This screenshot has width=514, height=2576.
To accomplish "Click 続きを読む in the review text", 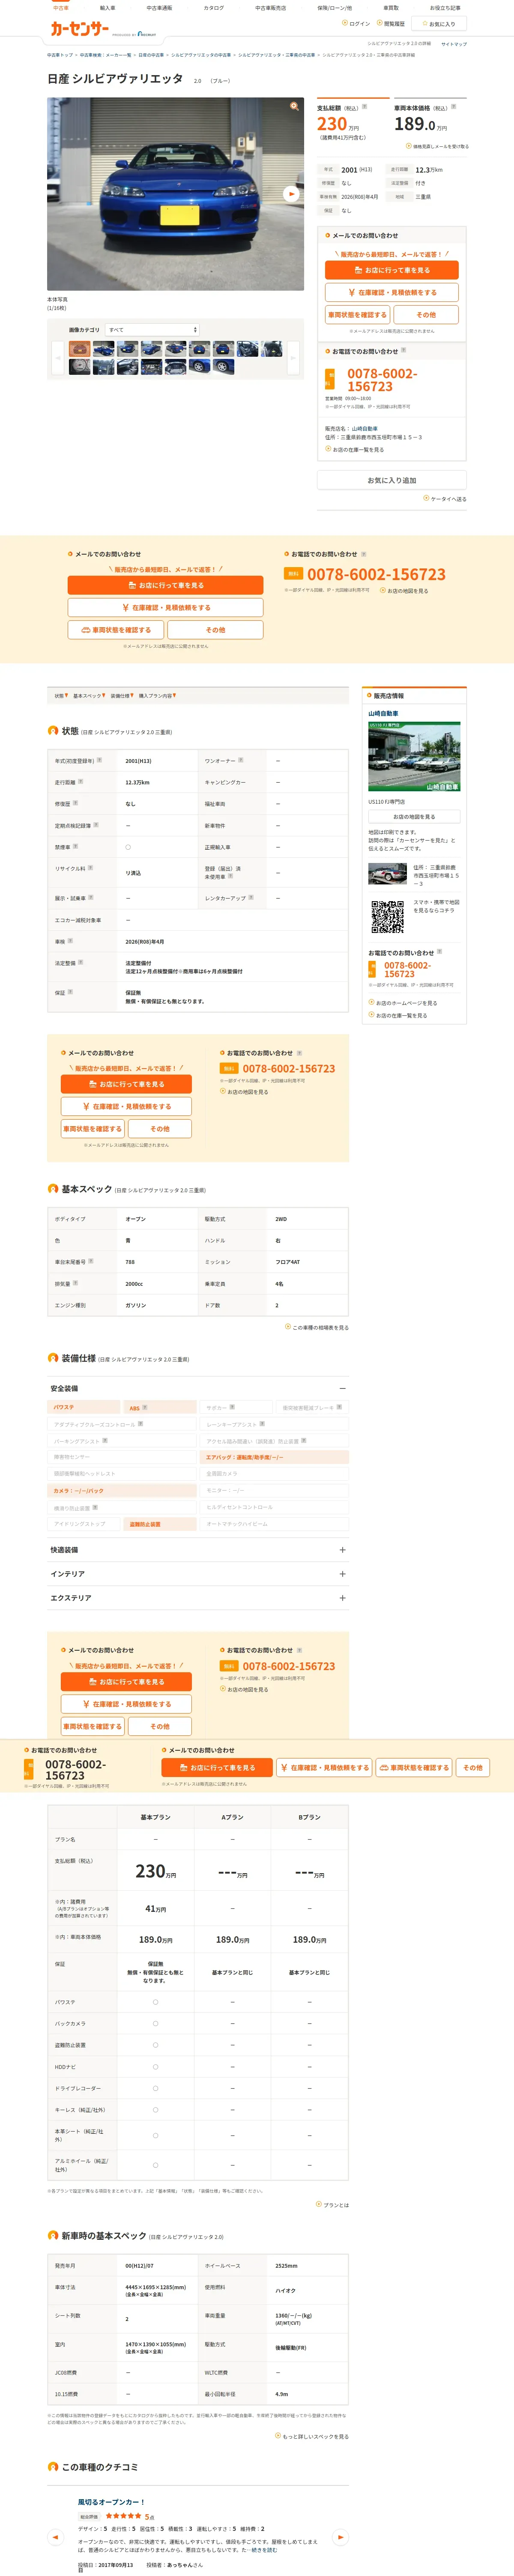I will [264, 2550].
